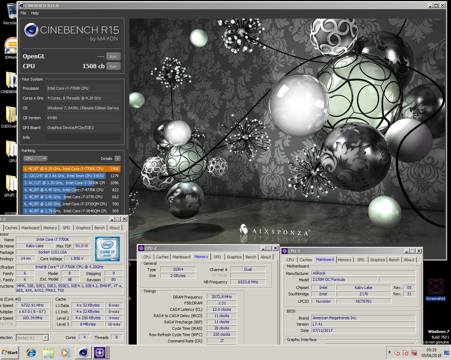The height and width of the screenshot is (360, 451).
Task: Open Caches tab in left CPU-Z window
Action: [x=11, y=228]
